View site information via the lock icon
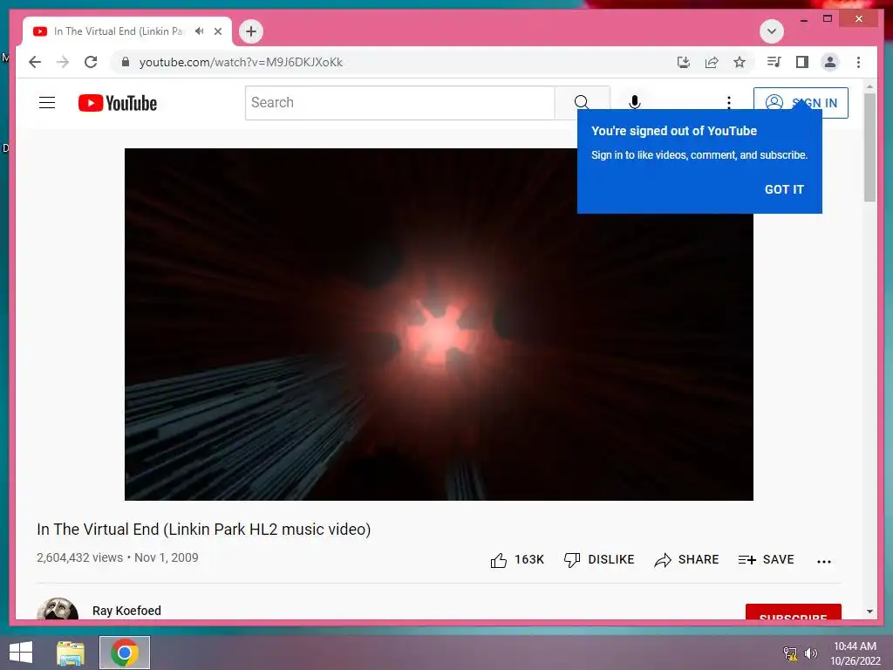 click(126, 62)
